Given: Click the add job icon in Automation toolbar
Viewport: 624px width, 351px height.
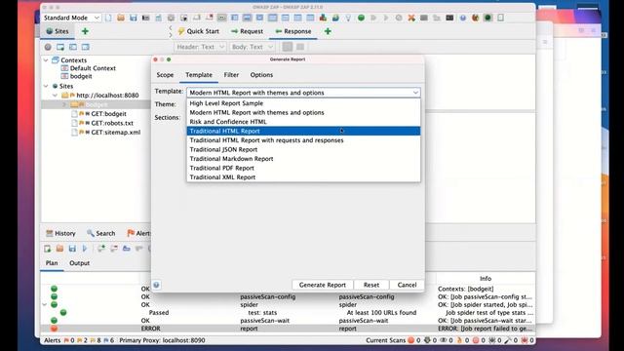Looking at the screenshot, I should [x=101, y=249].
